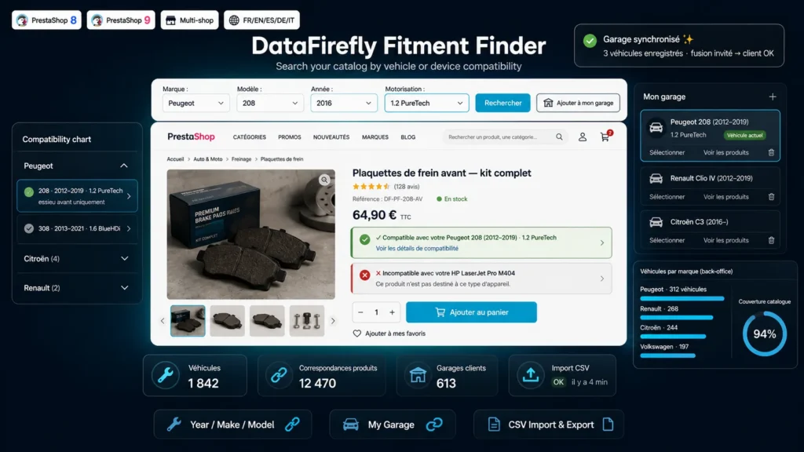
Task: Expand the Citroën (4) group
Action: click(x=124, y=259)
